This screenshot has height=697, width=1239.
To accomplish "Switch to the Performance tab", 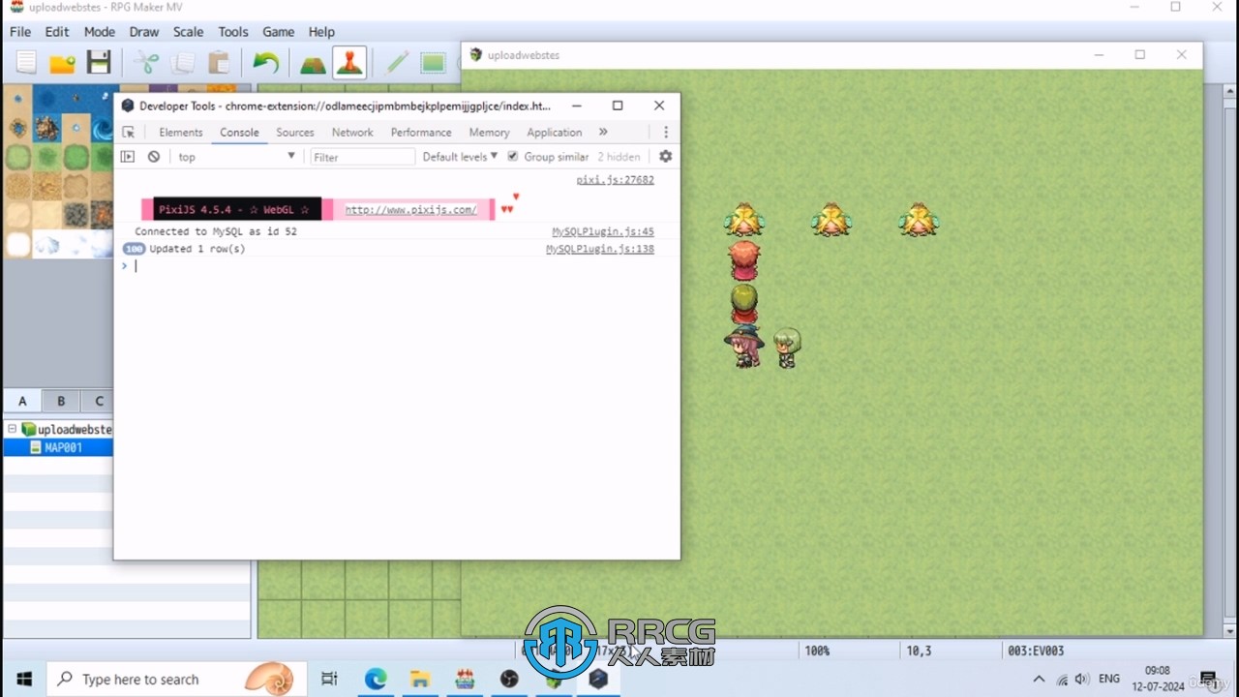I will (421, 133).
